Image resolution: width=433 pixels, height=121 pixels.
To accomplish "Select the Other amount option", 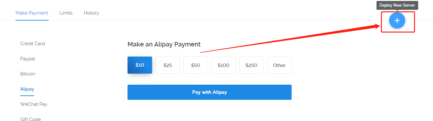I will pos(279,65).
